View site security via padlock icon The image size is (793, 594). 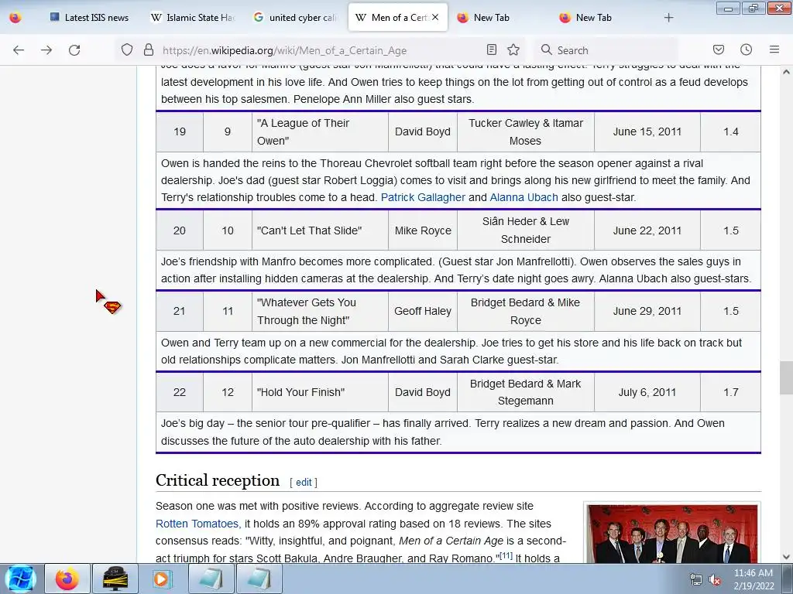click(148, 49)
